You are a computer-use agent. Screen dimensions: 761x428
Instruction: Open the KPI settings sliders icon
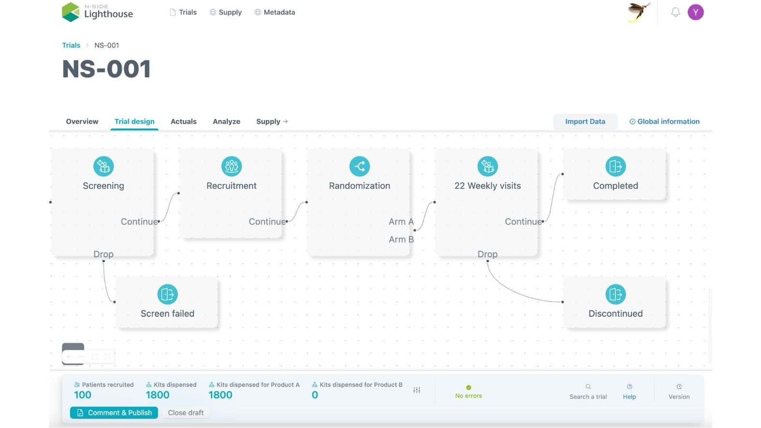click(x=417, y=390)
